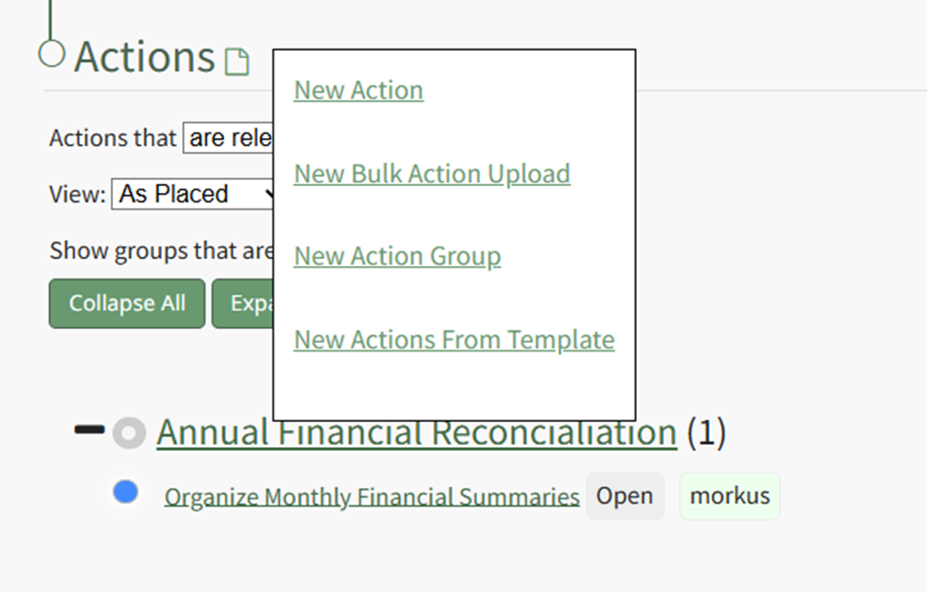The width and height of the screenshot is (927, 592).
Task: Open Organize Monthly Financial Summaries action
Action: [x=371, y=498]
